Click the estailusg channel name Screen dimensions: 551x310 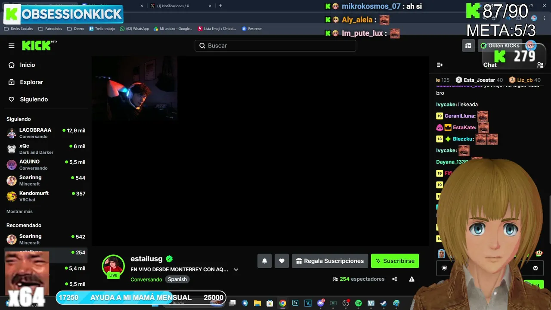[x=146, y=259]
